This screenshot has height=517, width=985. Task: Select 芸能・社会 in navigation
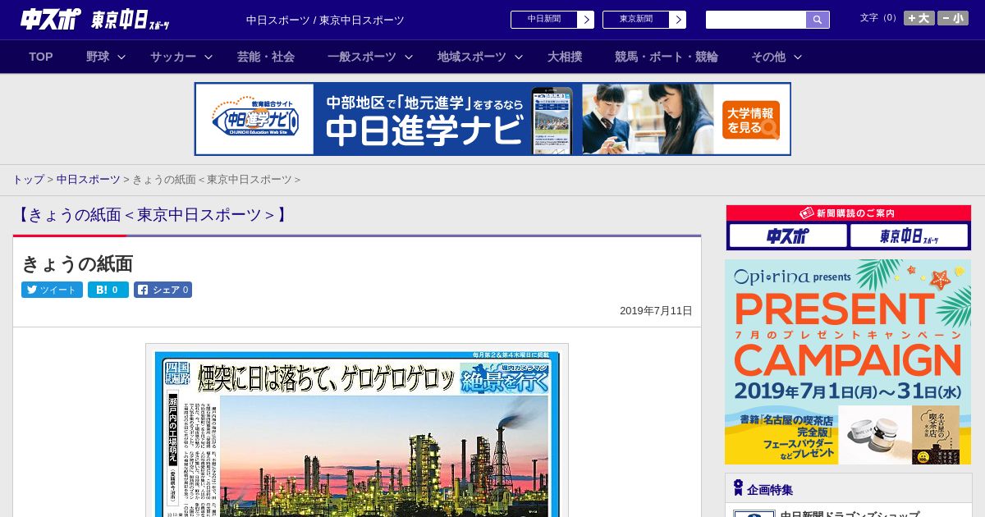coord(266,57)
